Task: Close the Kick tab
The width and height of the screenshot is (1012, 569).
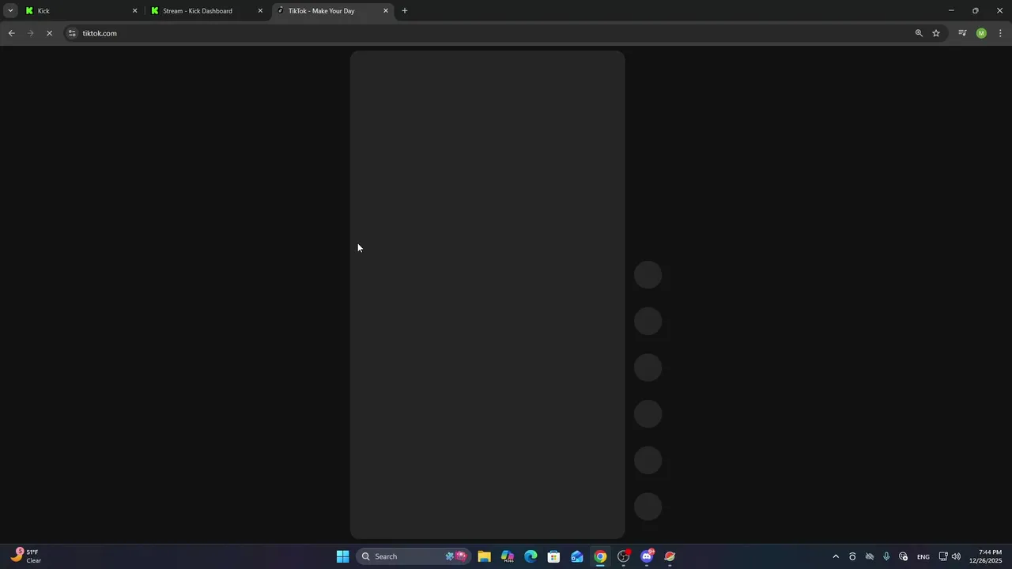Action: click(134, 11)
